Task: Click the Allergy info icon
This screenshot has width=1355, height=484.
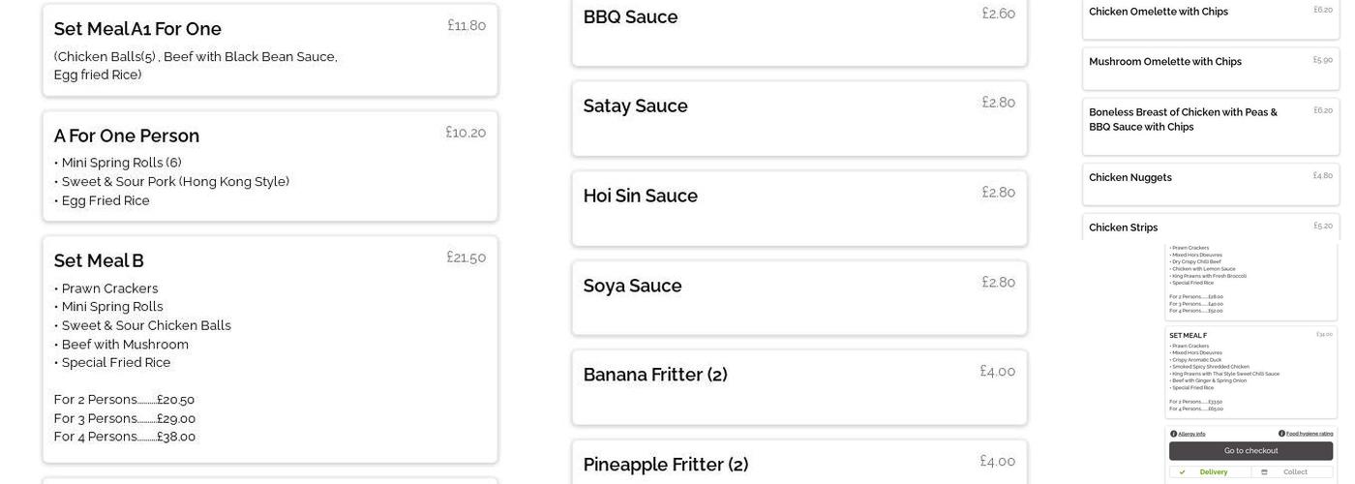Action: 1174,434
